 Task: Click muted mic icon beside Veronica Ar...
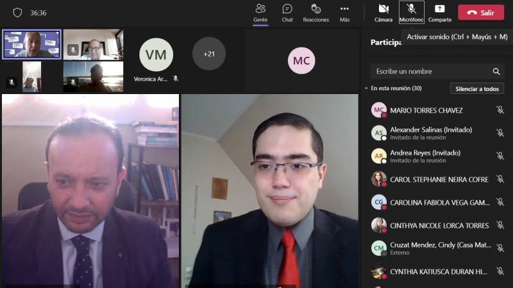point(176,79)
